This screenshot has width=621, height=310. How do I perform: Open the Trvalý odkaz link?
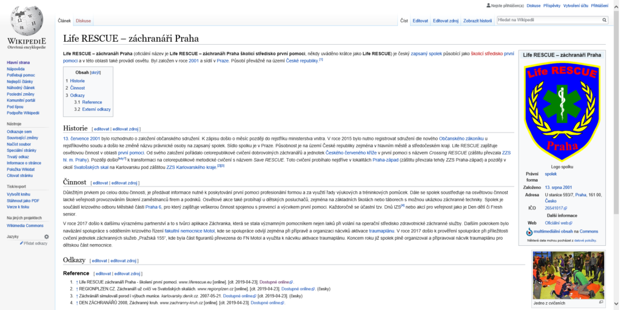pos(18,157)
